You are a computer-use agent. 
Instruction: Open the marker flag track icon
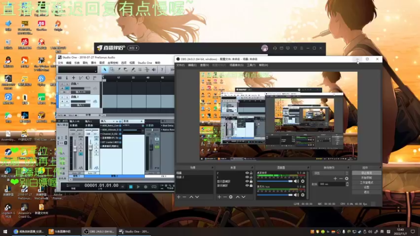[94, 78]
